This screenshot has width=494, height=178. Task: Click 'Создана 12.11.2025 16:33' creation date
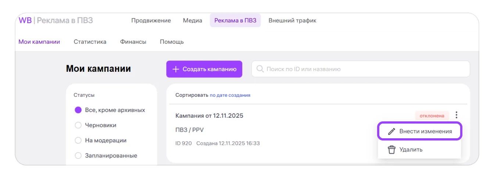228,143
